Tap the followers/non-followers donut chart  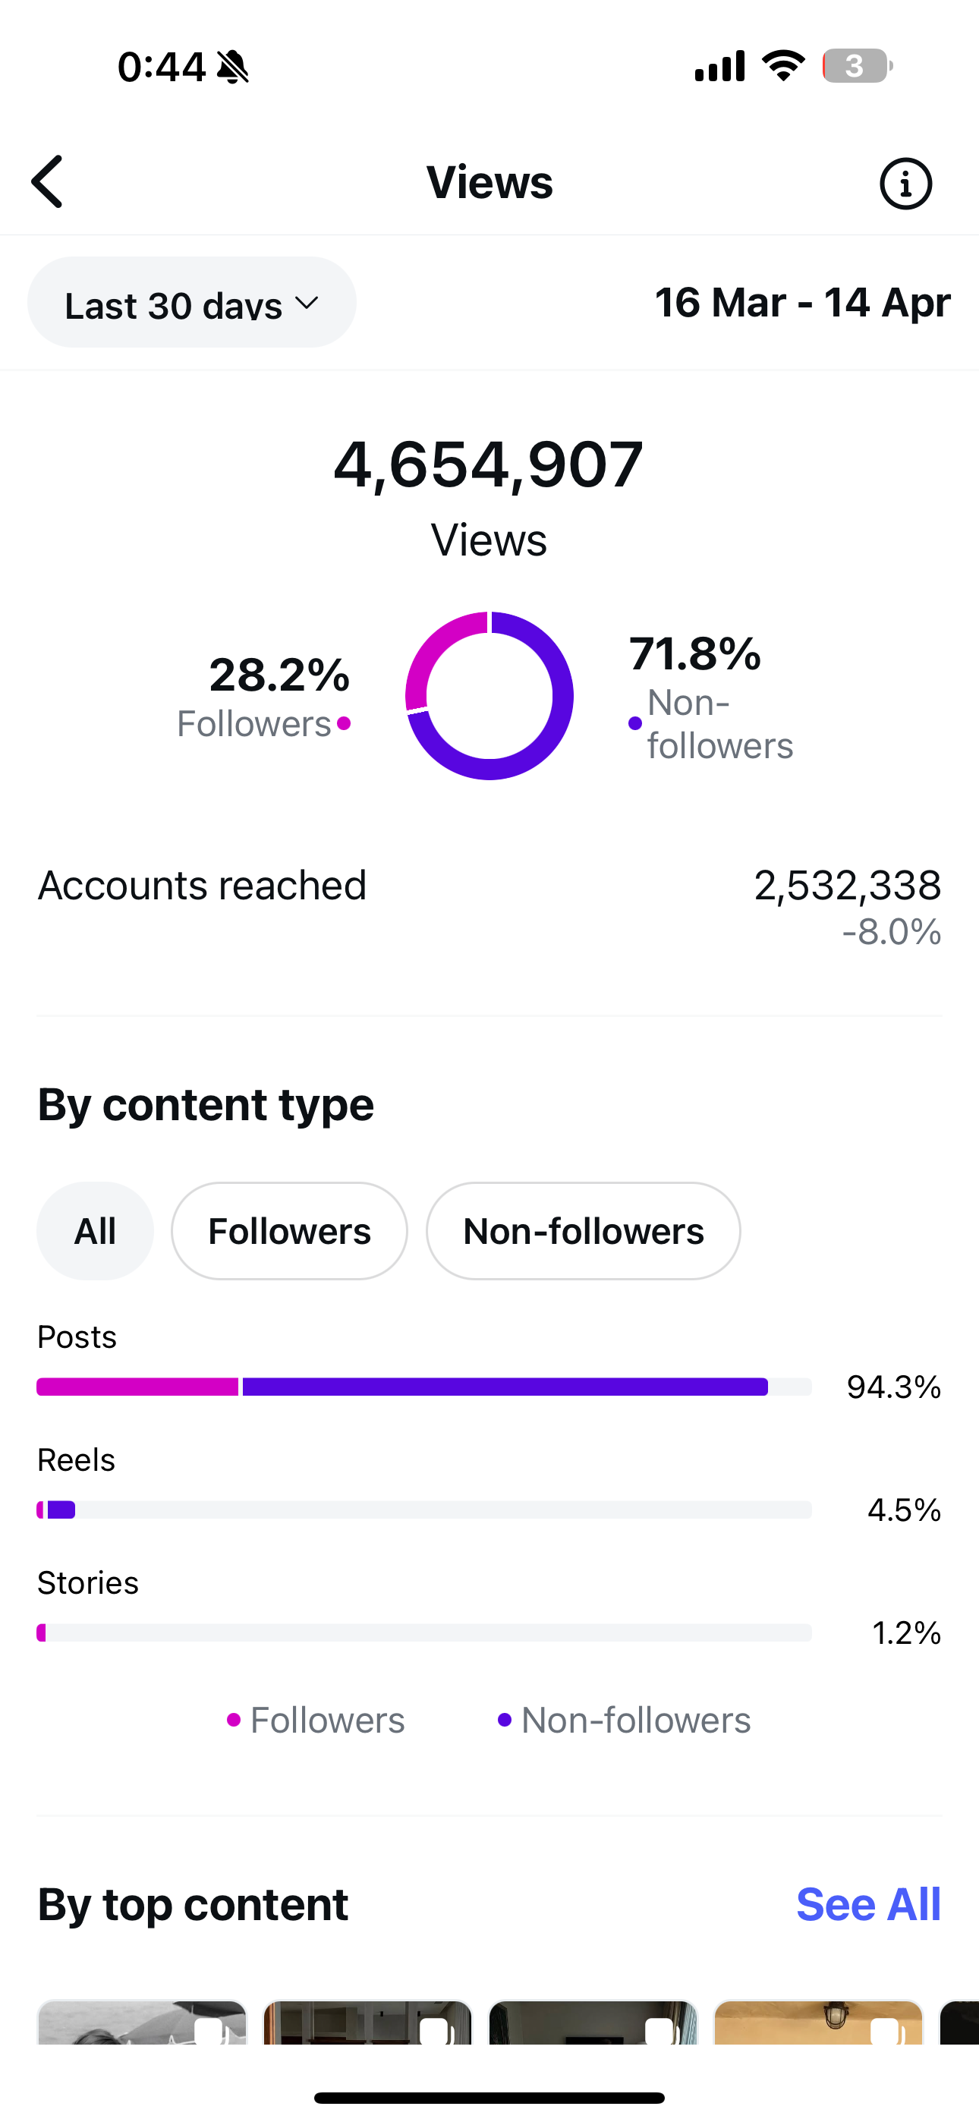pyautogui.click(x=489, y=696)
